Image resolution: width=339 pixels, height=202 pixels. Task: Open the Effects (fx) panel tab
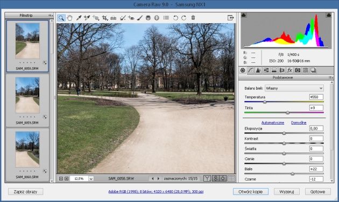point(289,70)
